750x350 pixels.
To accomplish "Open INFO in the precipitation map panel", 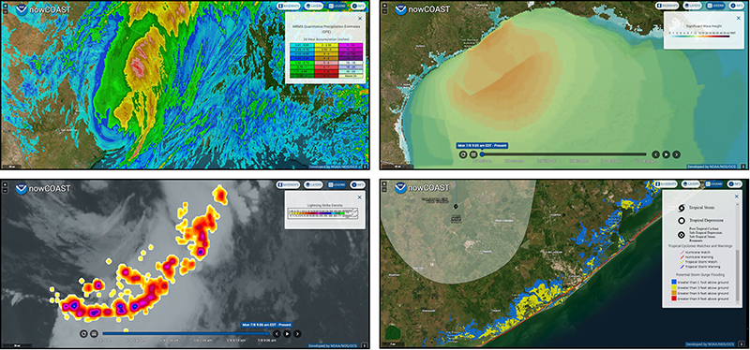I will point(358,6).
